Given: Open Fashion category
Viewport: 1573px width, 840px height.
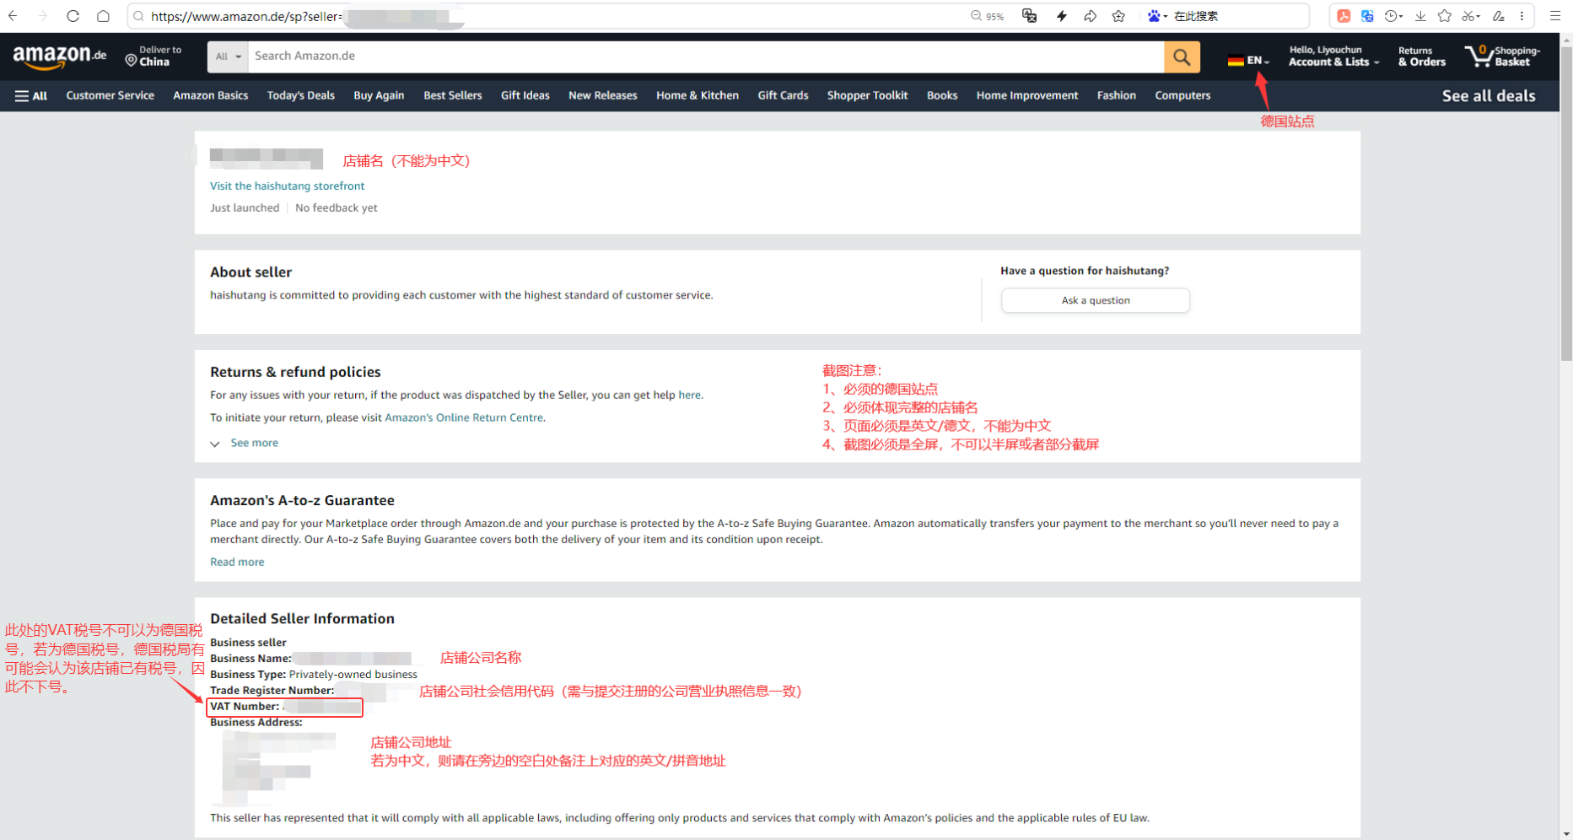Looking at the screenshot, I should coord(1116,95).
